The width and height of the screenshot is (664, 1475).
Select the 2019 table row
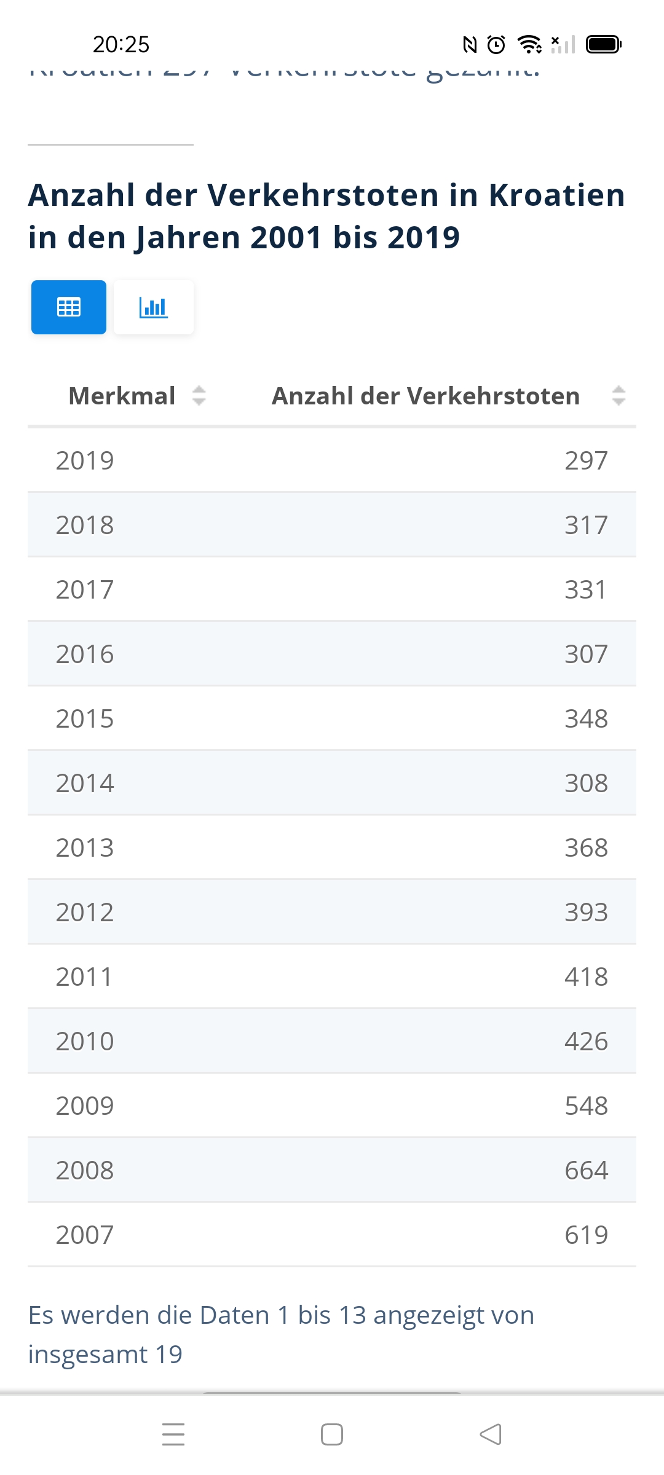click(332, 460)
